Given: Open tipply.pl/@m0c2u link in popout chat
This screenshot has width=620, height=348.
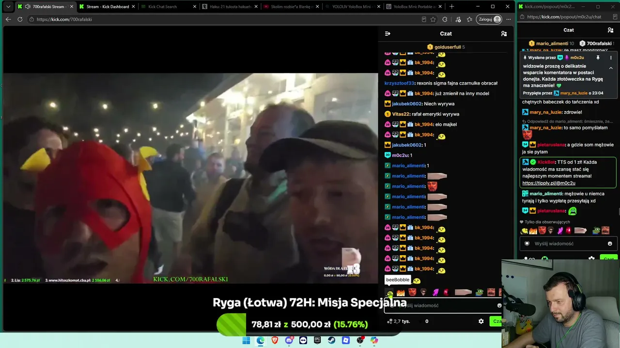Looking at the screenshot, I should tap(549, 183).
